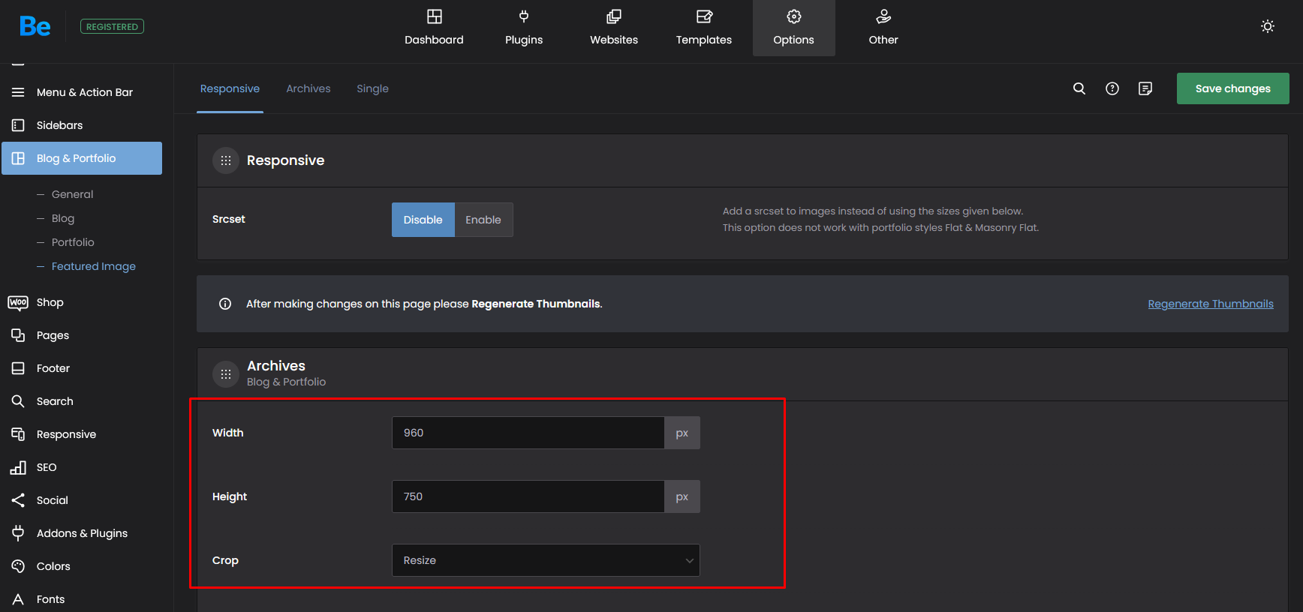This screenshot has height=612, width=1303.
Task: Switch to the Archives tab
Action: click(x=308, y=88)
